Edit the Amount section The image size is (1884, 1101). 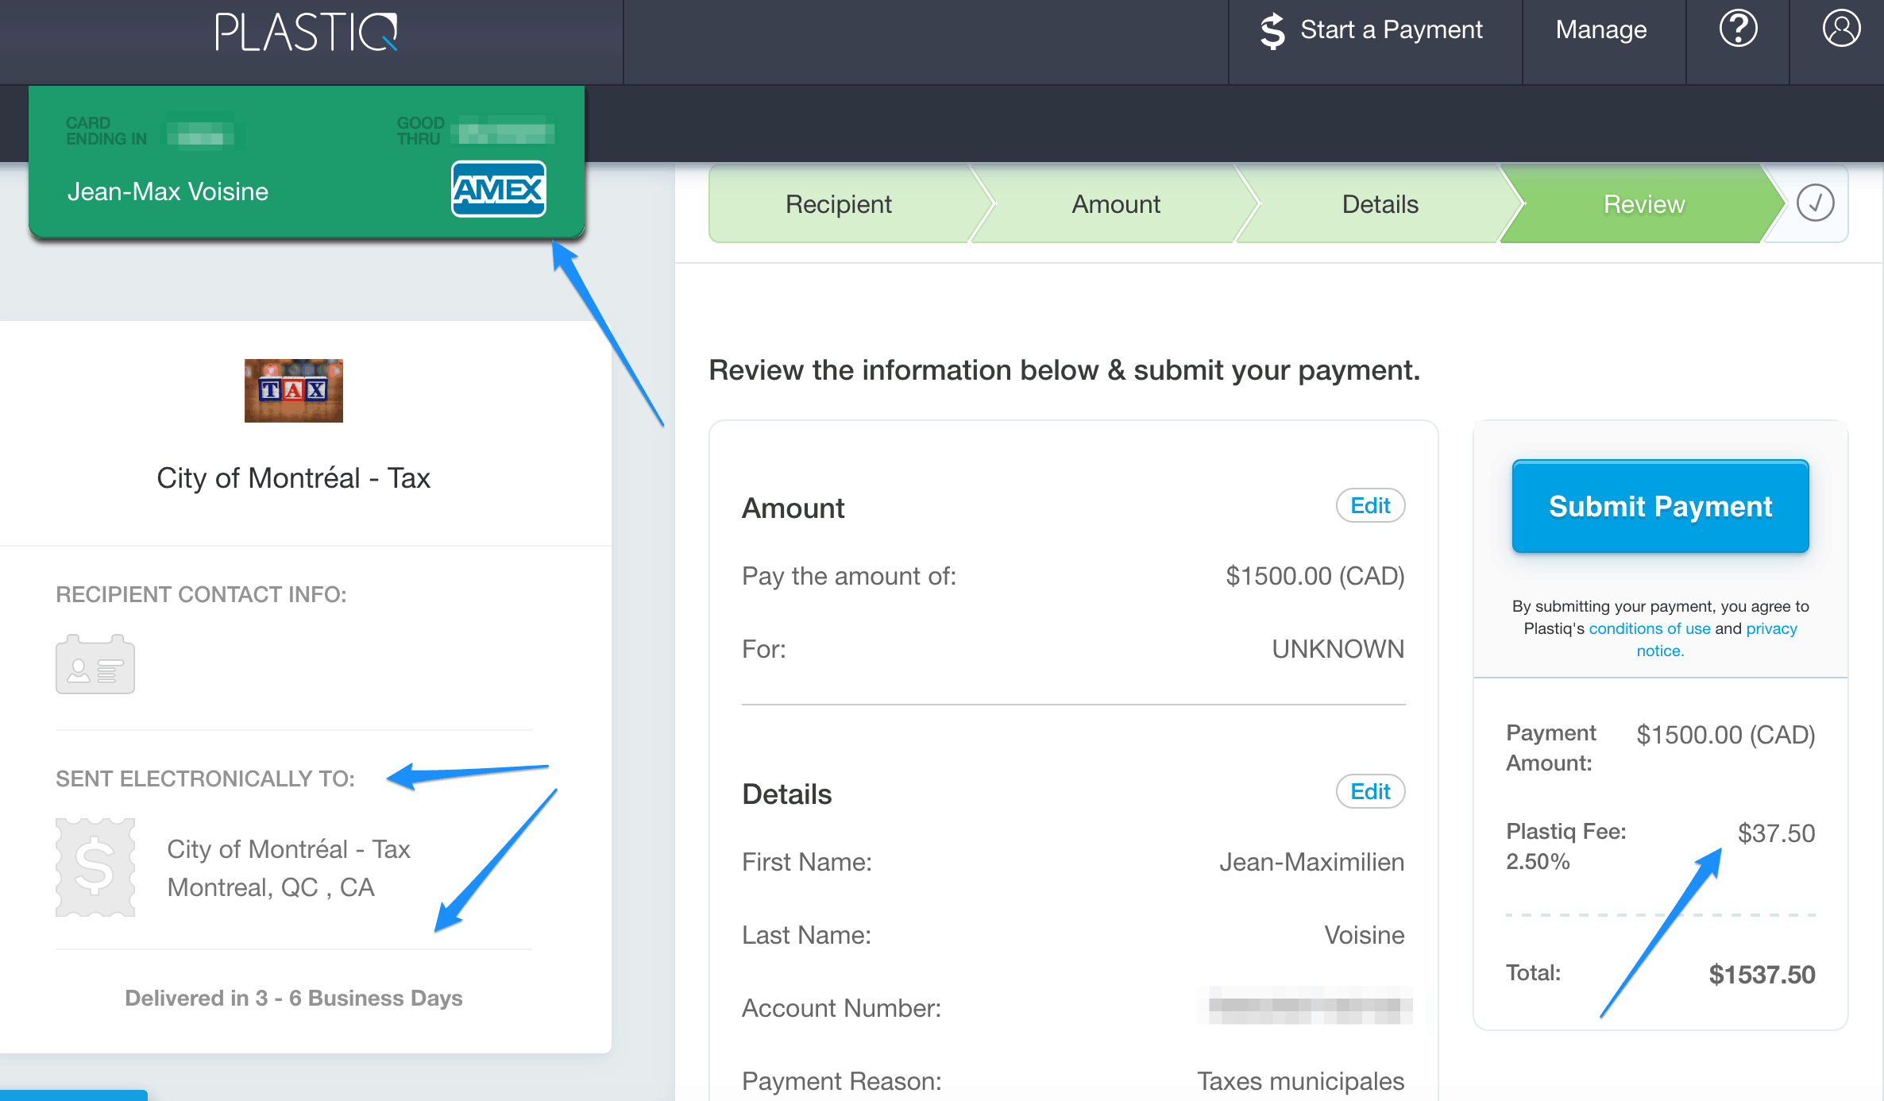pyautogui.click(x=1370, y=505)
